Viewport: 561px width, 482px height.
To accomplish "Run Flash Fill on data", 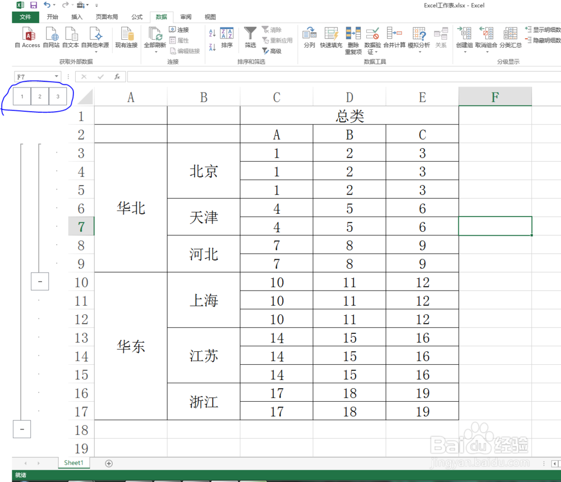I will click(x=331, y=38).
